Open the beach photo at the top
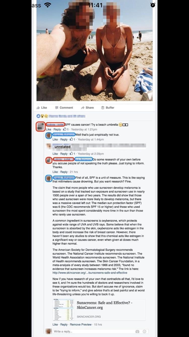Screen dimensions: 189x337 pos(94,51)
